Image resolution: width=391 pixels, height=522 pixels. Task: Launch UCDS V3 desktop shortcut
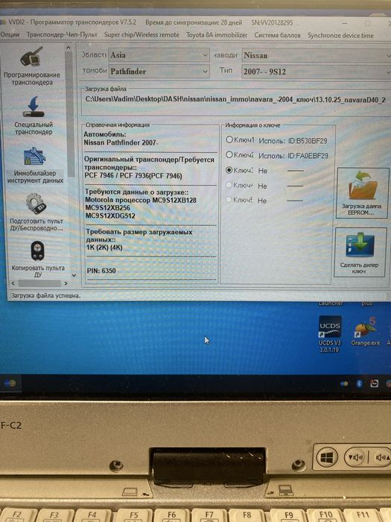pyautogui.click(x=329, y=334)
